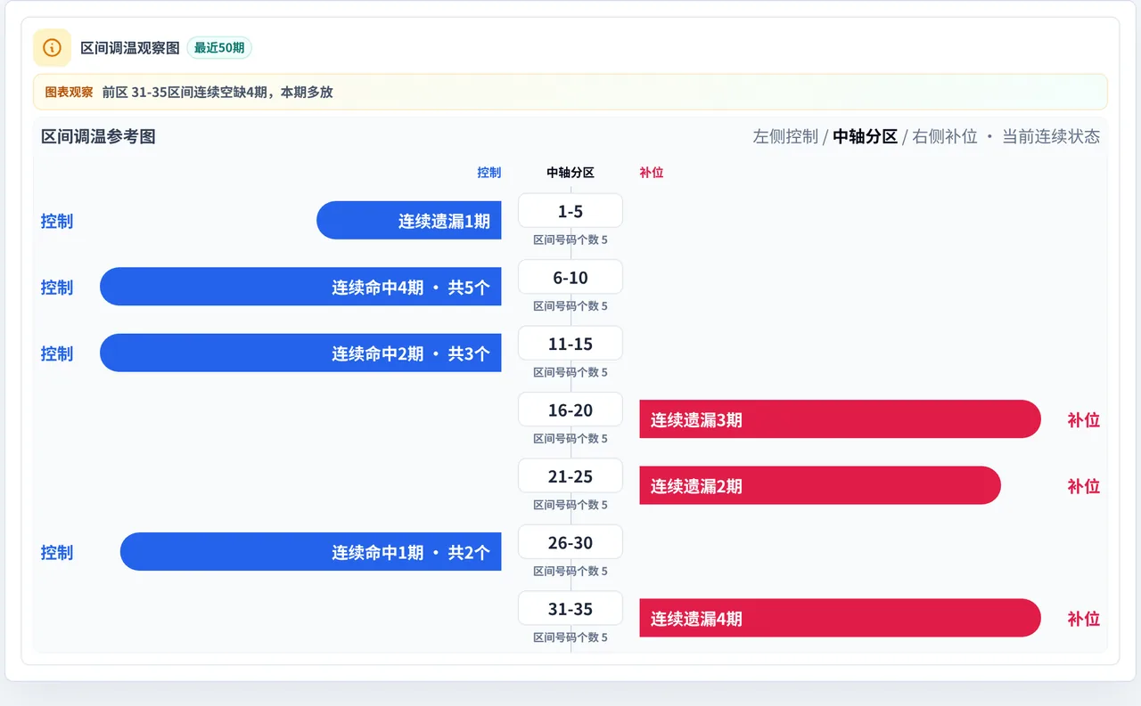Viewport: 1141px width, 706px height.
Task: Click the legend text 左侧控制 / 中轴分区 / 右侧补位 · 当前连续状态
Action: pyautogui.click(x=926, y=136)
